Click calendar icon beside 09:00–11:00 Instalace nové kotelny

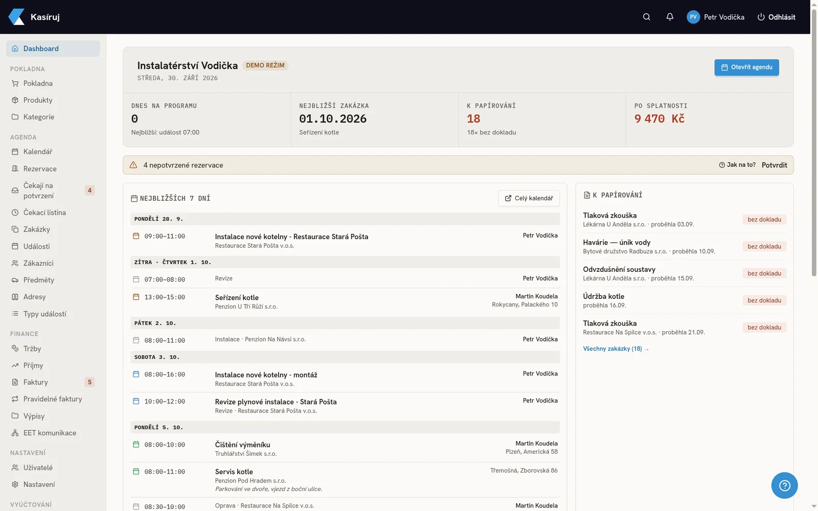point(136,236)
